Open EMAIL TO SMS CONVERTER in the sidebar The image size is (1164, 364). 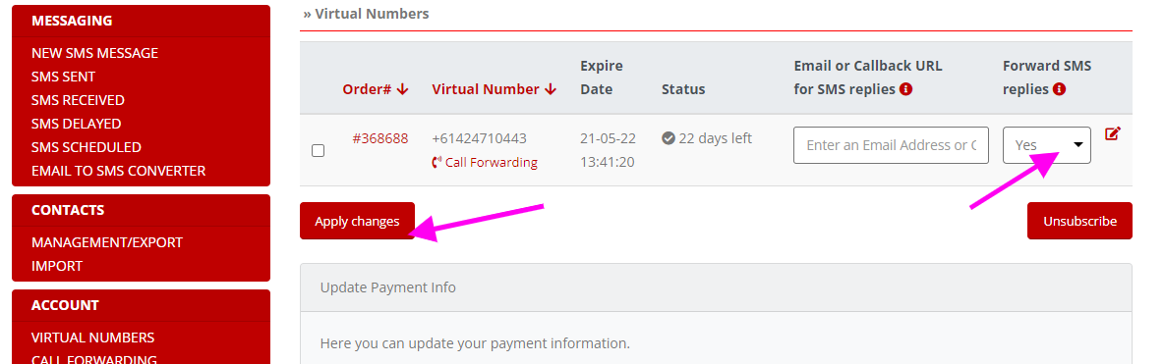119,171
